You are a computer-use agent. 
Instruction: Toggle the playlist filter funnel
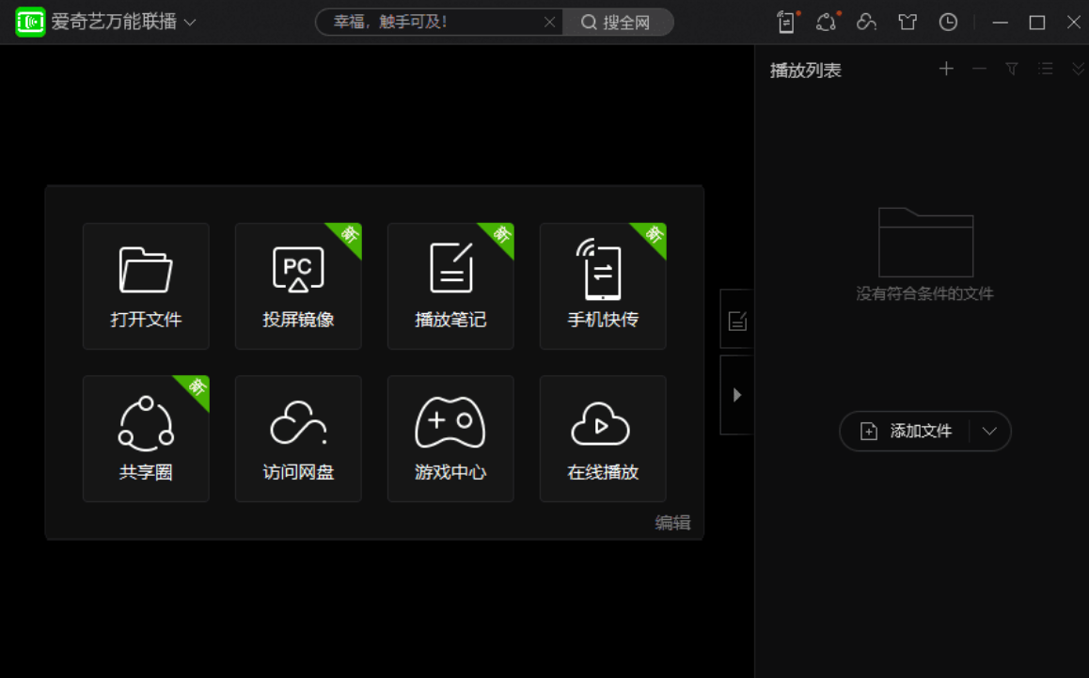pyautogui.click(x=1011, y=69)
